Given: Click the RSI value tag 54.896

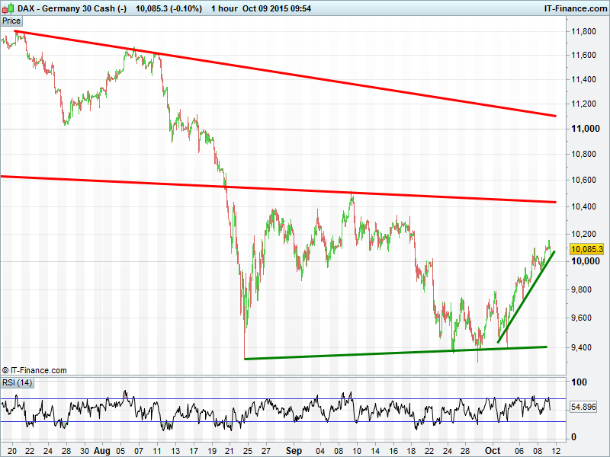Looking at the screenshot, I should click(583, 407).
